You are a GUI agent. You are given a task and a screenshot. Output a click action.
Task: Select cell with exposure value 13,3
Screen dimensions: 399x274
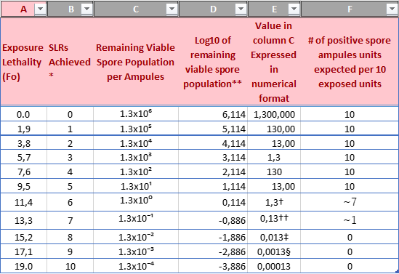[23, 220]
